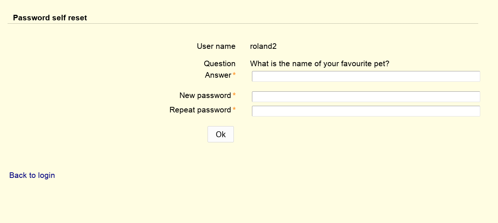
Task: Submit the form with the Ok button
Action: point(221,134)
